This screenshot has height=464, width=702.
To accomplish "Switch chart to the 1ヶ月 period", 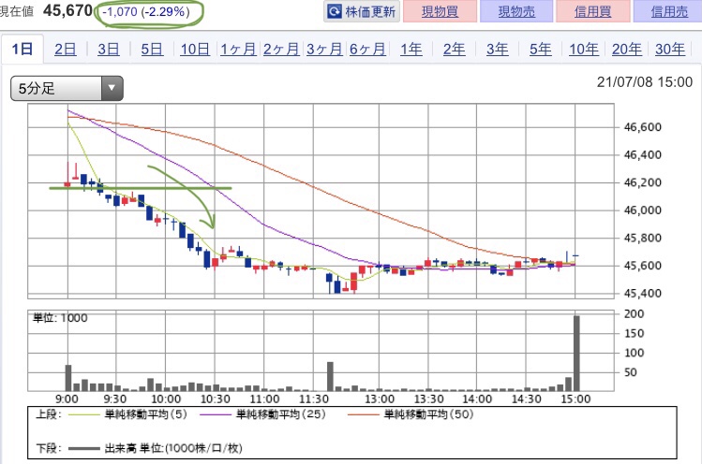I will [238, 49].
